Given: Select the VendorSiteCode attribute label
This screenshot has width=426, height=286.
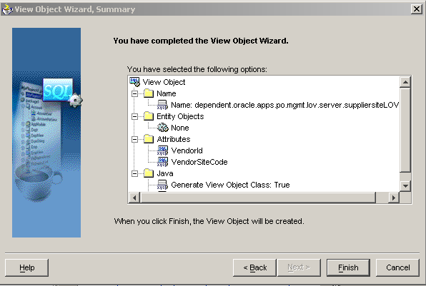Looking at the screenshot, I should [x=199, y=162].
